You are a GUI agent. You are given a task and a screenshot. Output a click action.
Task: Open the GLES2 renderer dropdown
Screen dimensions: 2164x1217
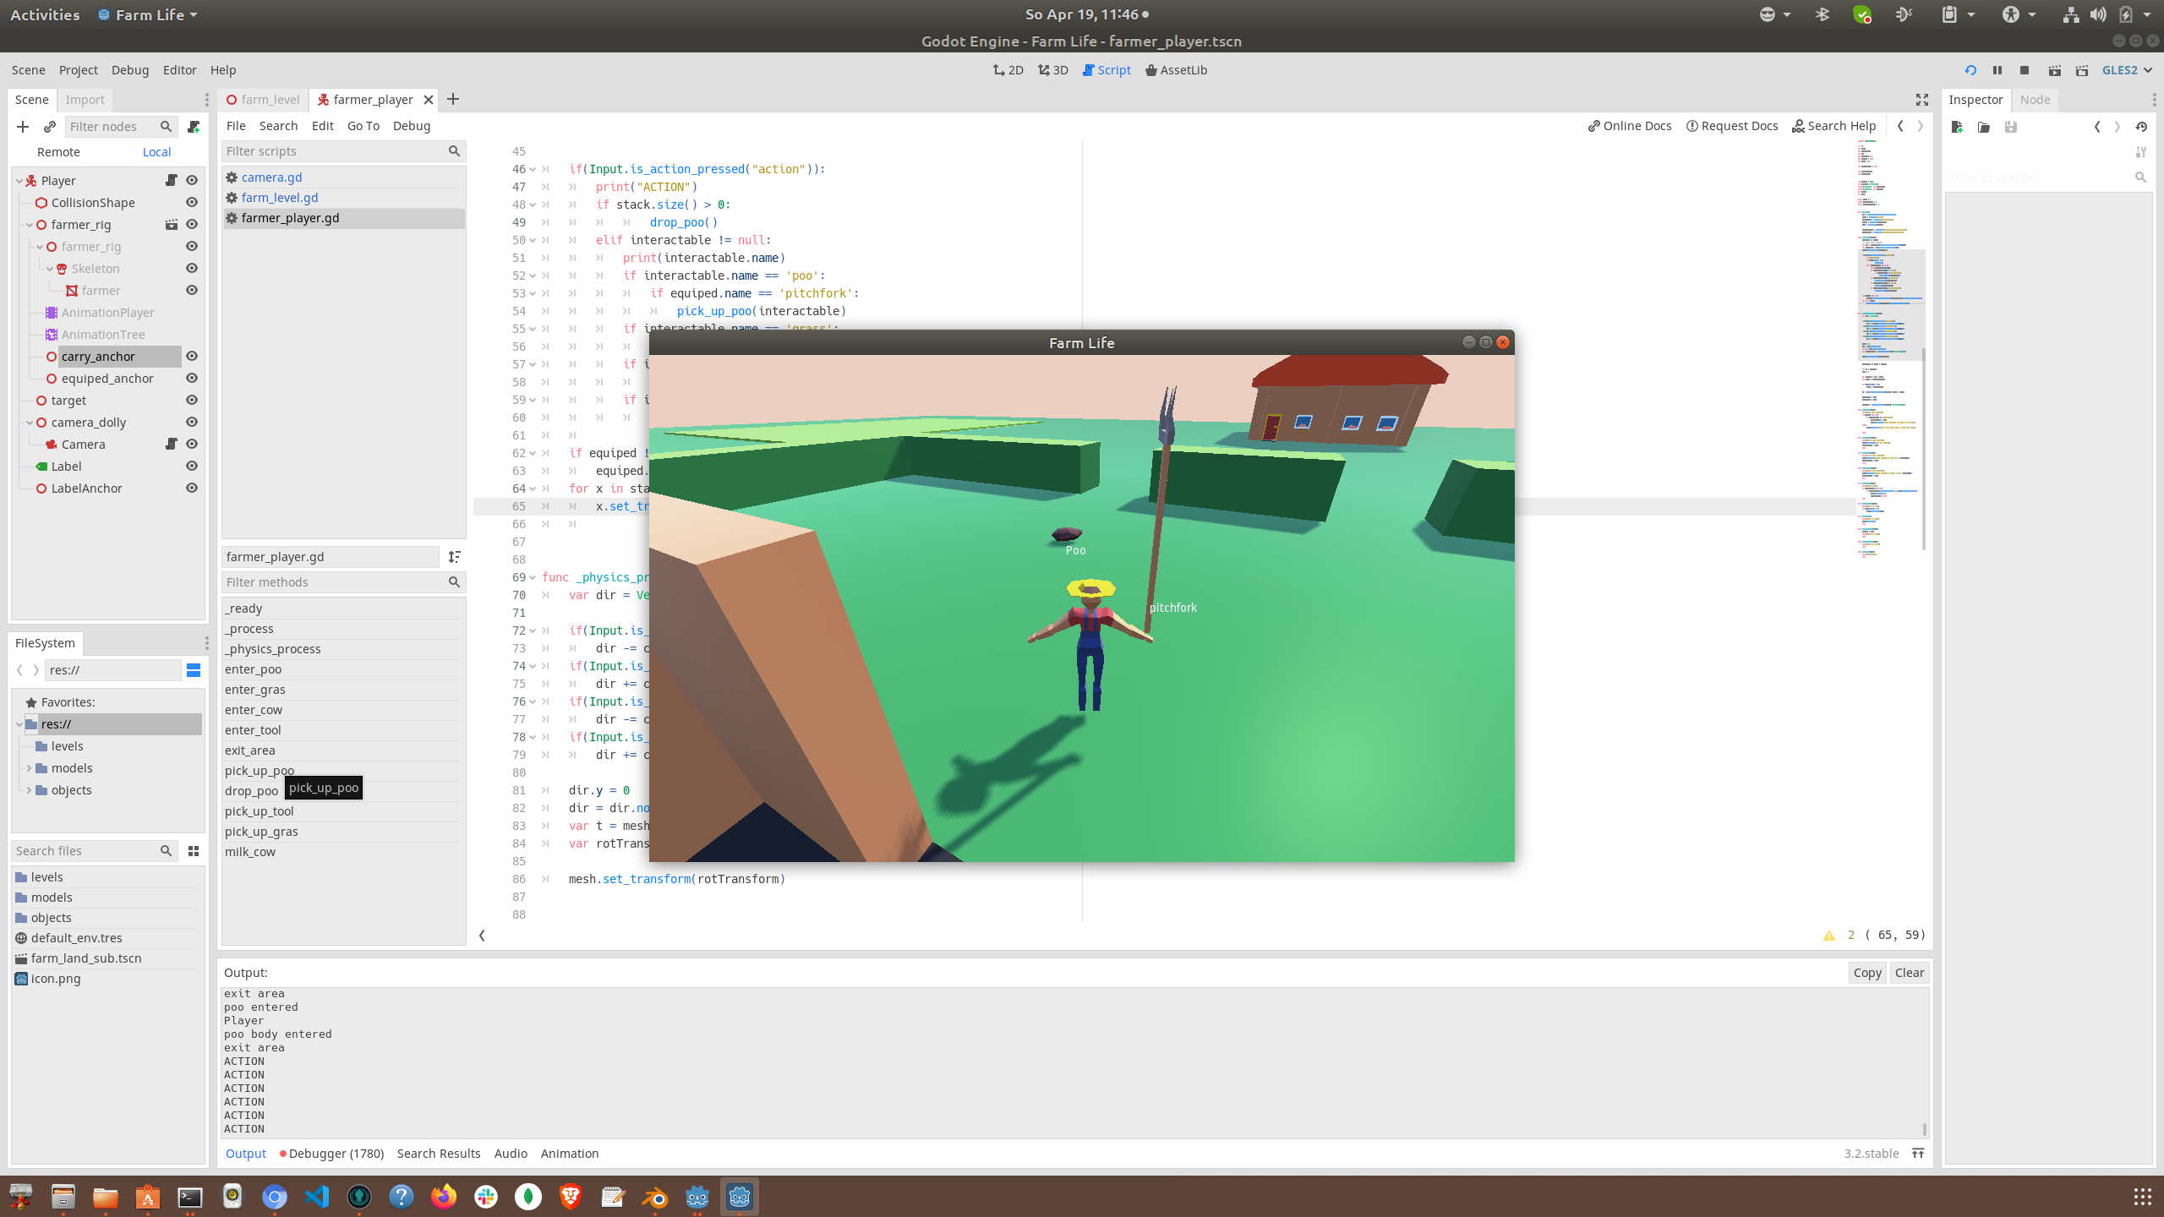(2126, 70)
